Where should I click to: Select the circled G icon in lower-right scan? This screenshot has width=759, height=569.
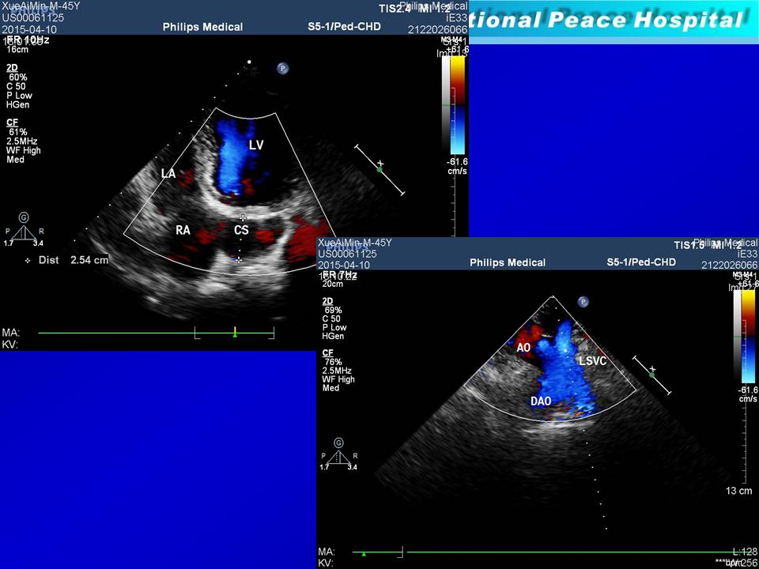[x=338, y=443]
